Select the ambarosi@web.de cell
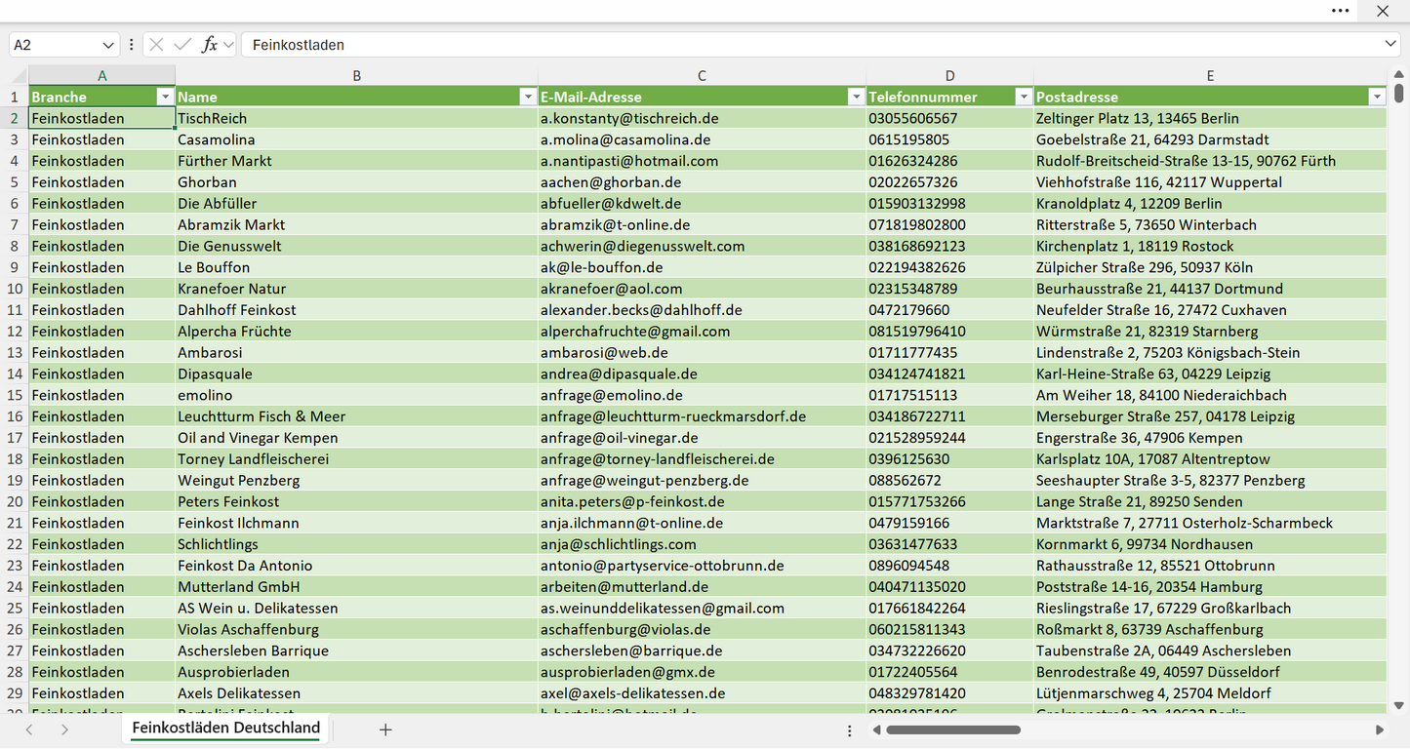Image resolution: width=1410 pixels, height=749 pixels. point(702,352)
